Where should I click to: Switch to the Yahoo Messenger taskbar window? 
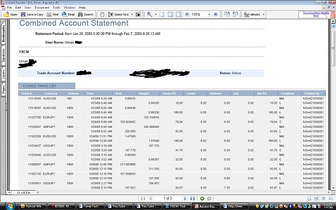32,206
